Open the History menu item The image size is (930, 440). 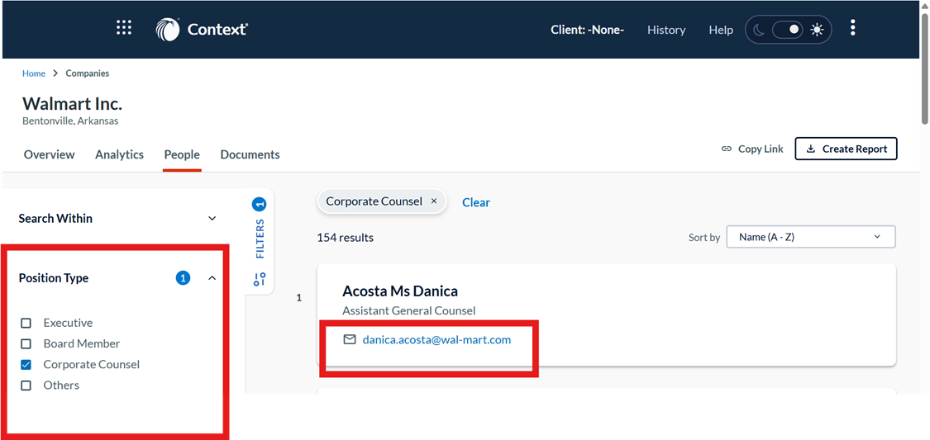point(666,30)
